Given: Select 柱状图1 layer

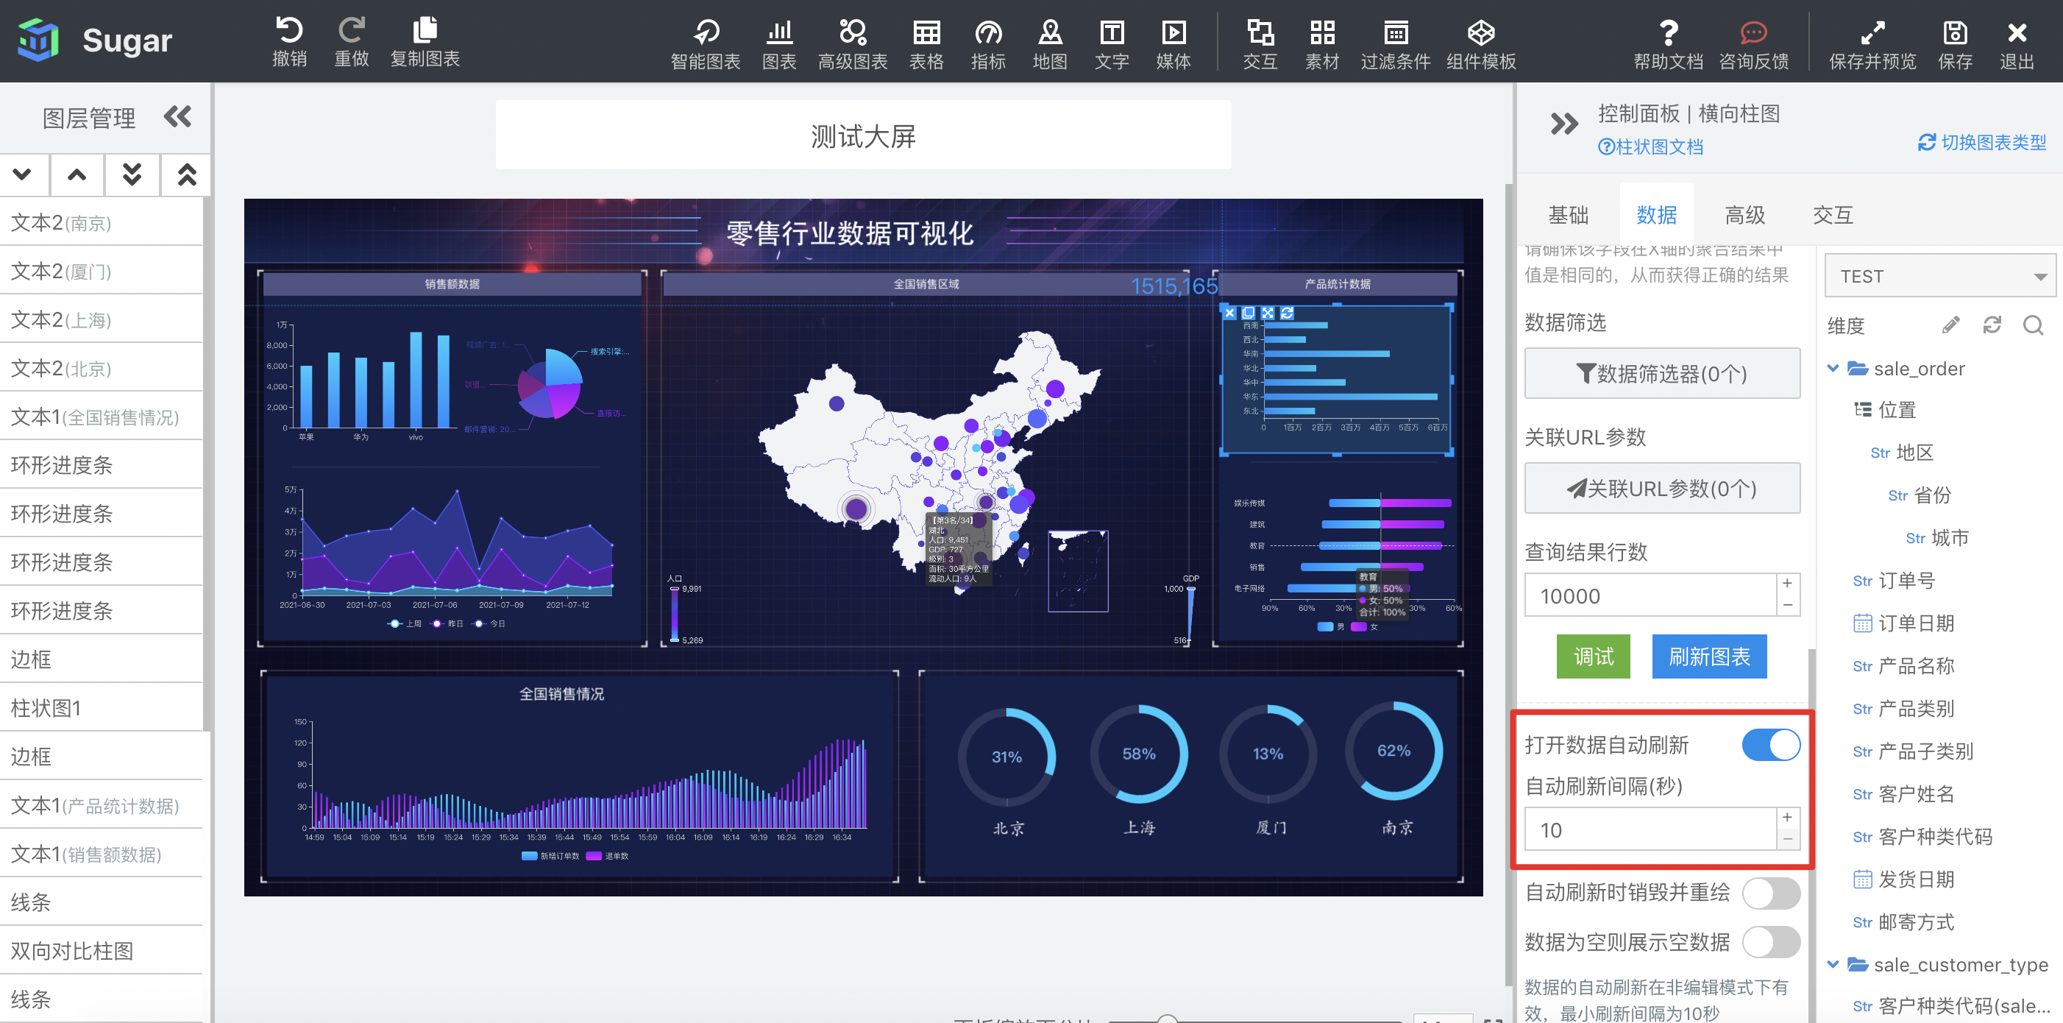Looking at the screenshot, I should click(x=101, y=708).
